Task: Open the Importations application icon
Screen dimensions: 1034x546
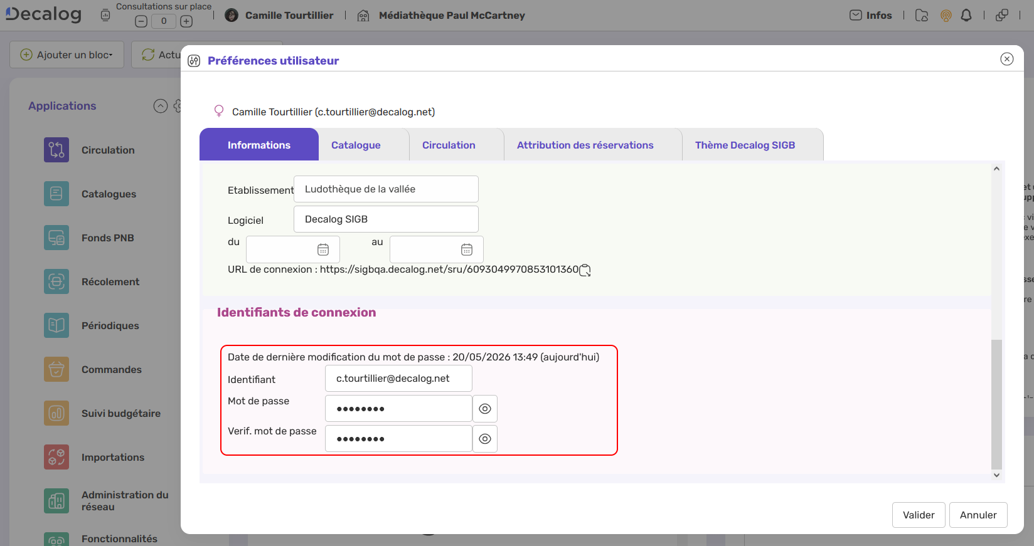Action: pos(56,457)
